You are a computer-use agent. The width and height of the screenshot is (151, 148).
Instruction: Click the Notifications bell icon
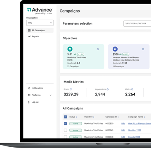click(29, 88)
